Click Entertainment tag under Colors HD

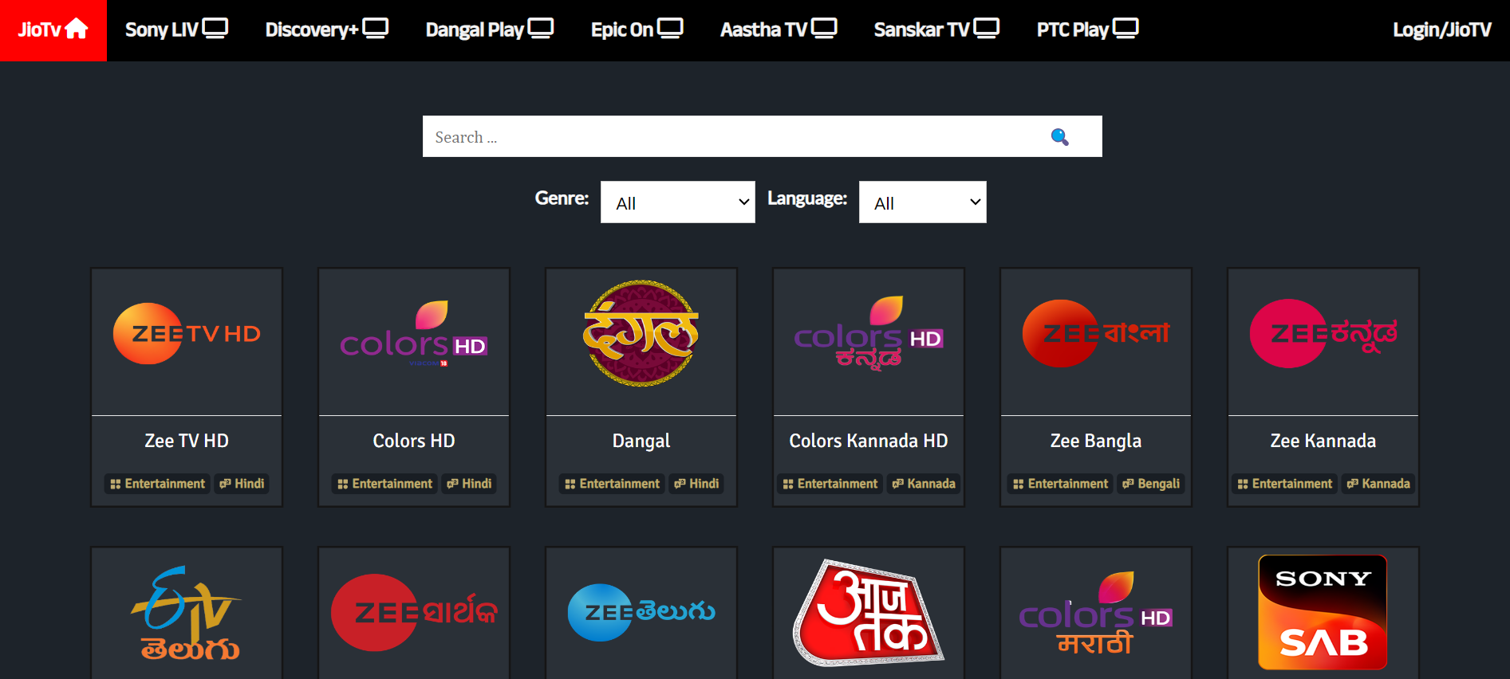point(384,484)
